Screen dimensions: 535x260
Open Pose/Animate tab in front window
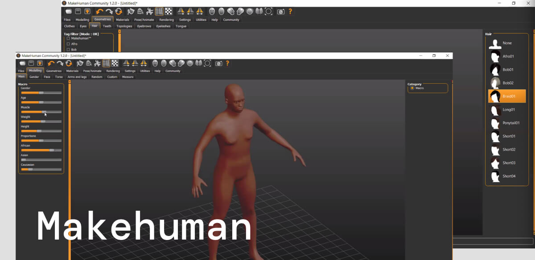pos(92,71)
